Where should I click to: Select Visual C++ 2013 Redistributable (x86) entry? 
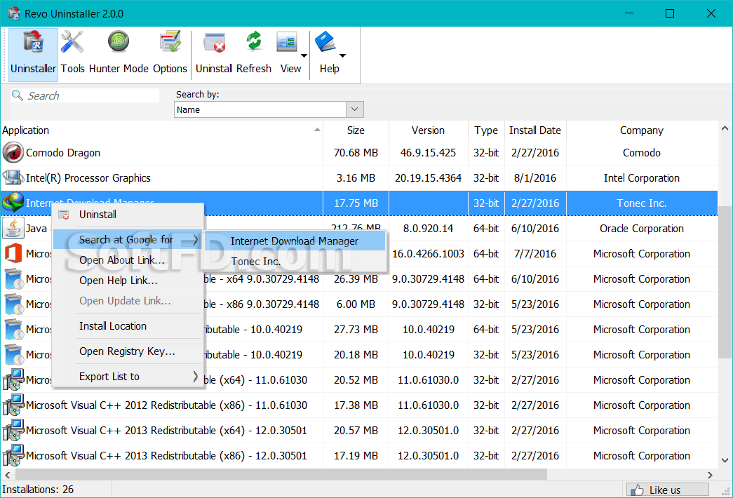pyautogui.click(x=166, y=456)
